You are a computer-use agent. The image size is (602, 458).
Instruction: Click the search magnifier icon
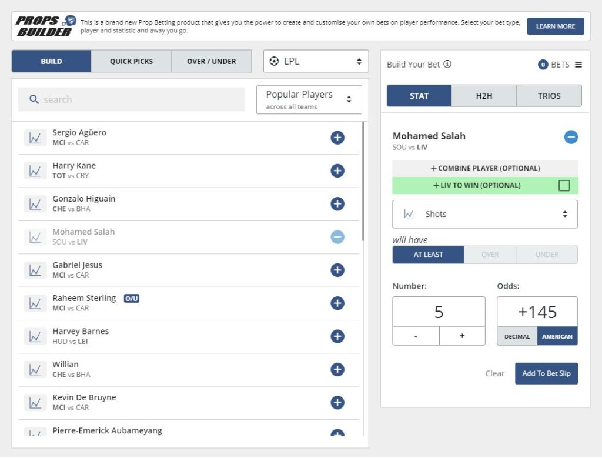34,99
